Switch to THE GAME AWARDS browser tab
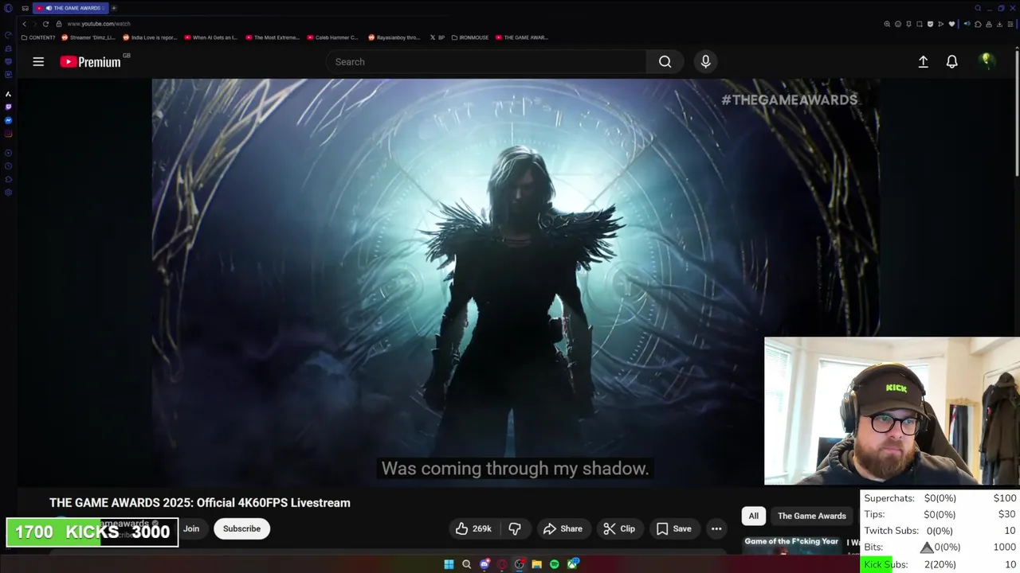Image resolution: width=1020 pixels, height=573 pixels. [x=70, y=8]
